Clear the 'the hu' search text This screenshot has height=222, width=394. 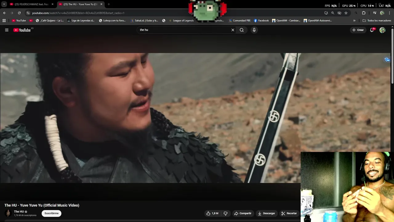[x=233, y=30]
